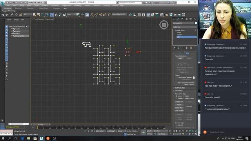Toggle the Percent Snap icon
The height and width of the screenshot is (141, 251).
(100, 15)
